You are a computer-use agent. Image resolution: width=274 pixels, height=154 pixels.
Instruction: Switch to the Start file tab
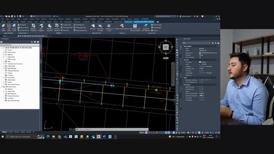pyautogui.click(x=5, y=36)
